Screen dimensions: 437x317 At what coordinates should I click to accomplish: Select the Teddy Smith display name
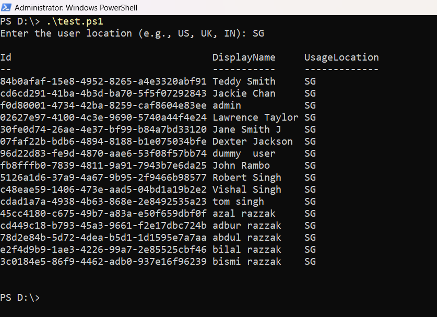coord(244,81)
